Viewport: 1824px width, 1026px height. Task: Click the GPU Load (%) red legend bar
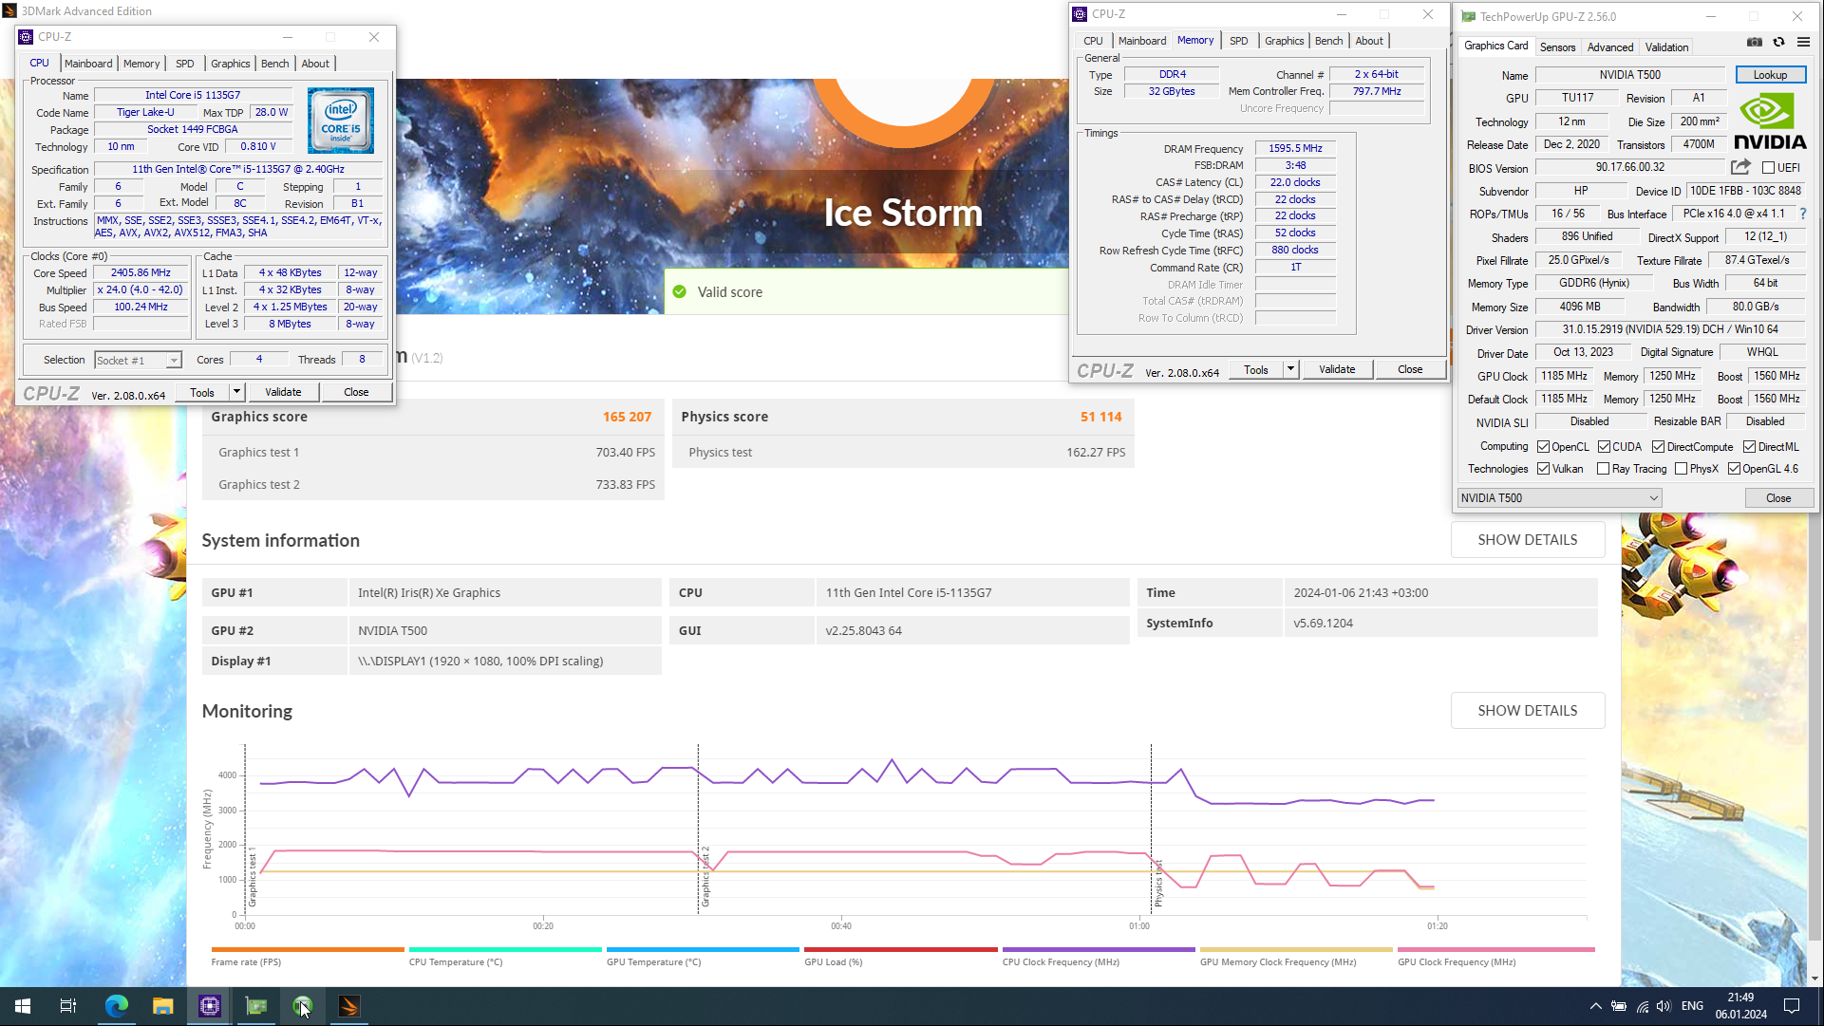(900, 949)
